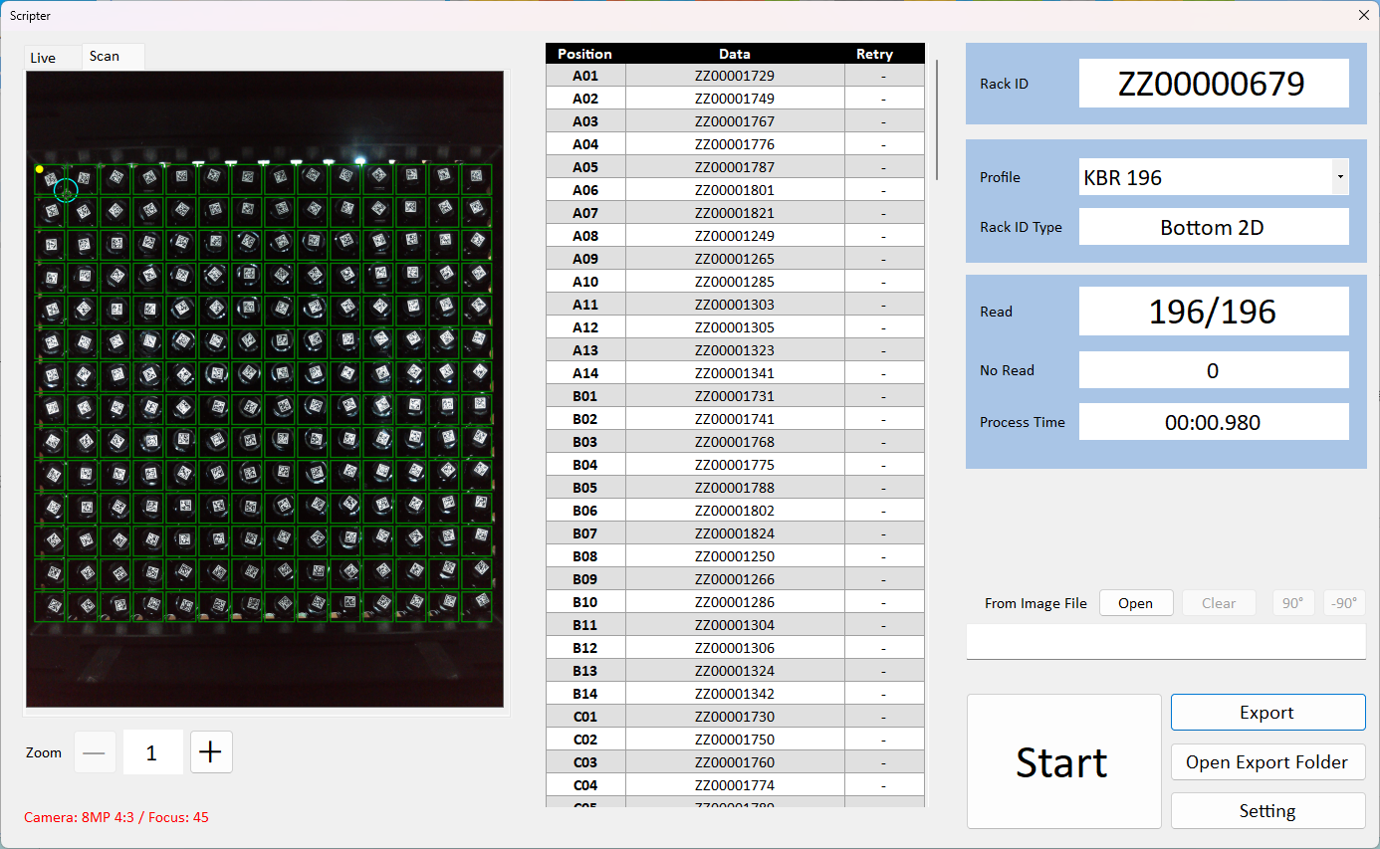Click the zoom in plus button
1380x849 pixels.
tap(211, 752)
